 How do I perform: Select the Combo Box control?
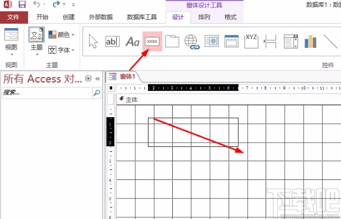click(x=291, y=41)
